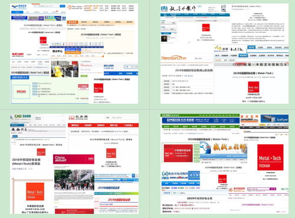Click the IceFyre banner advertisement
Screen dimensions: 295x218
coord(274,119)
